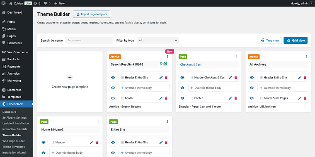Open Pages in the sidebar

17,36
